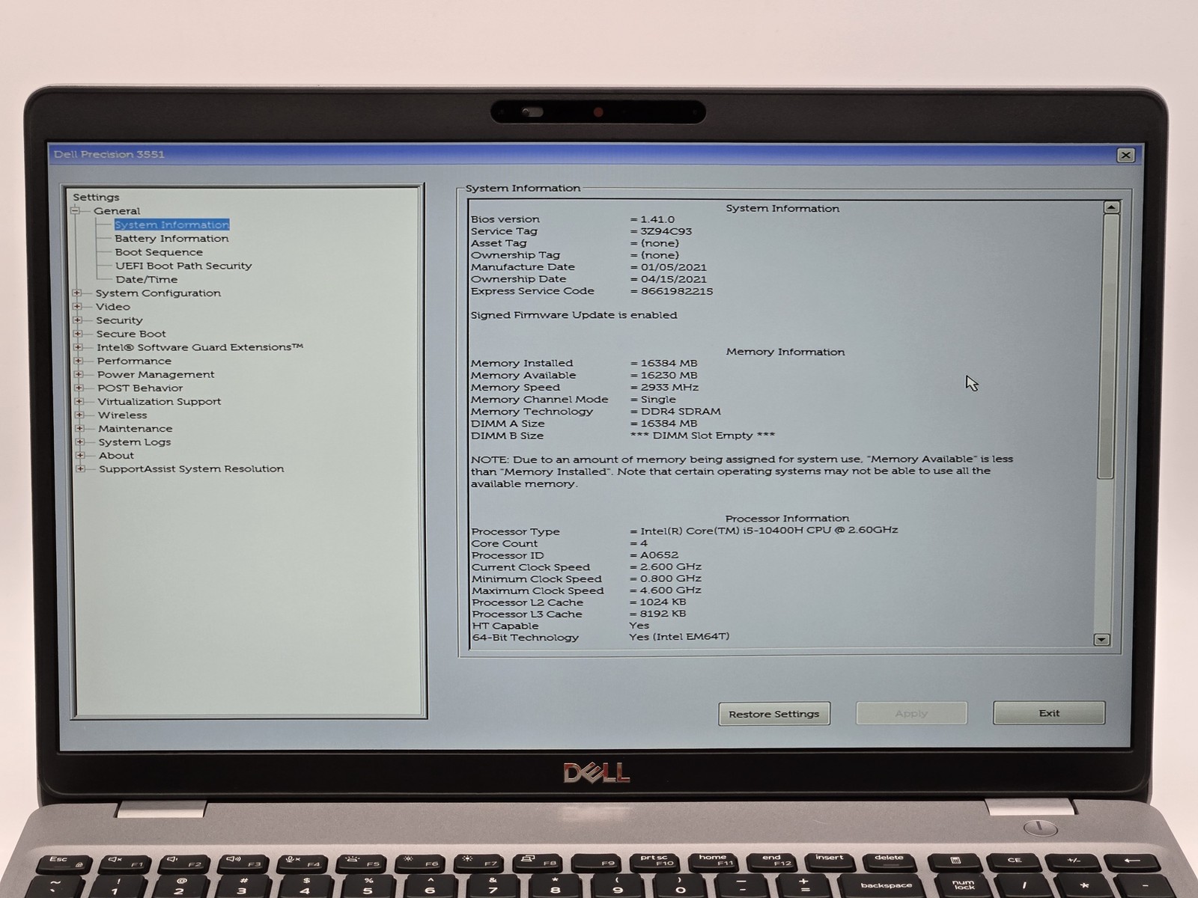Expand the Wireless node

click(x=79, y=415)
